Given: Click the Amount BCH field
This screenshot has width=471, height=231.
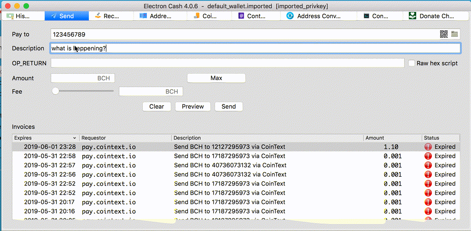Looking at the screenshot, I should click(83, 78).
